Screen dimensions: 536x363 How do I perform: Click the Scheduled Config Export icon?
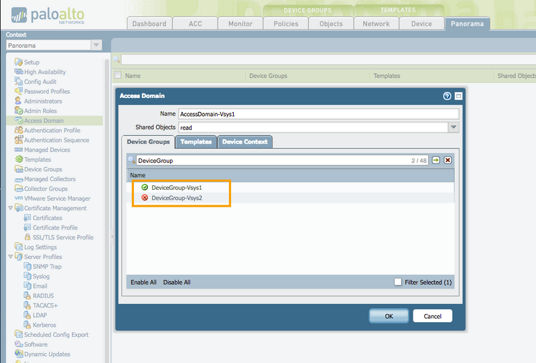[19, 334]
